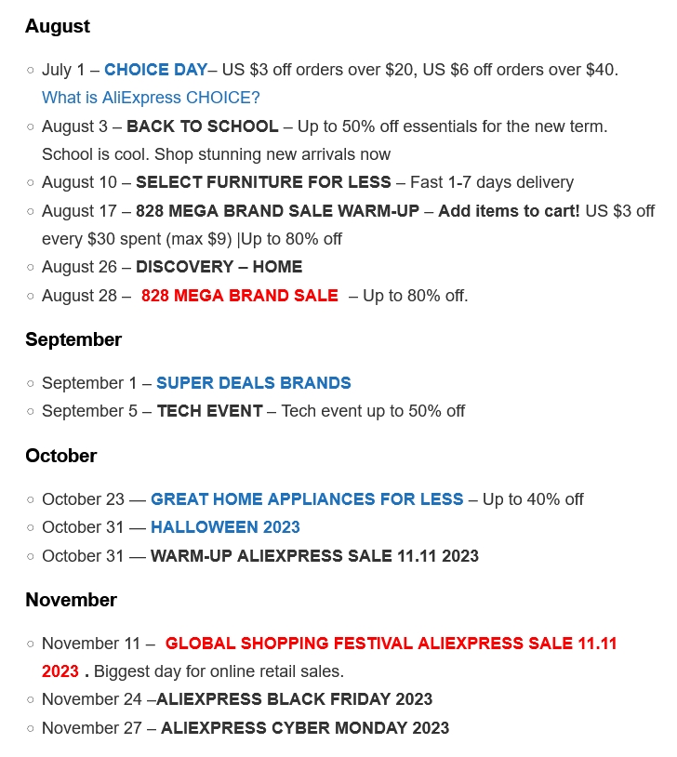Viewport: 677px width, 757px height.
Task: Click "What is AliExpress CHOICE?" link
Action: pos(151,98)
